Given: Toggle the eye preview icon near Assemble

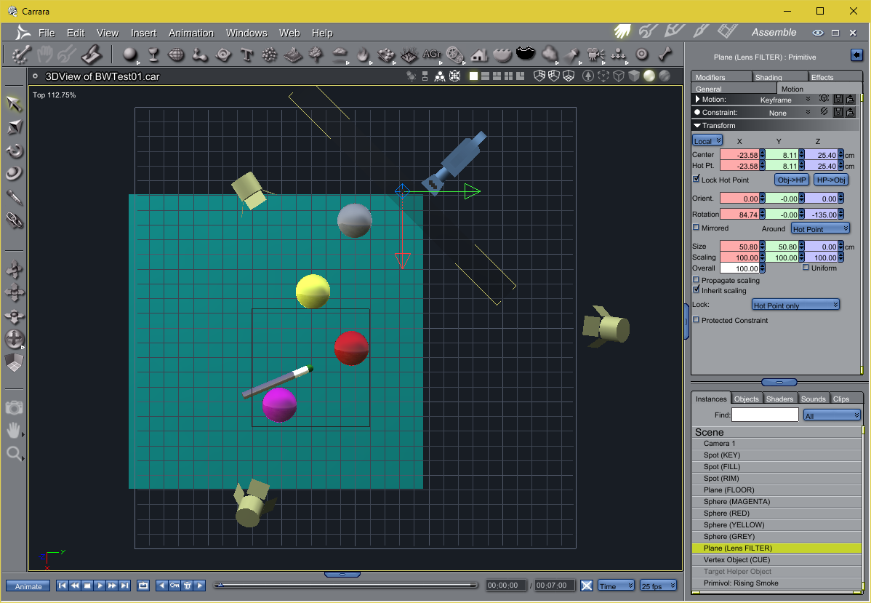Looking at the screenshot, I should pos(818,33).
